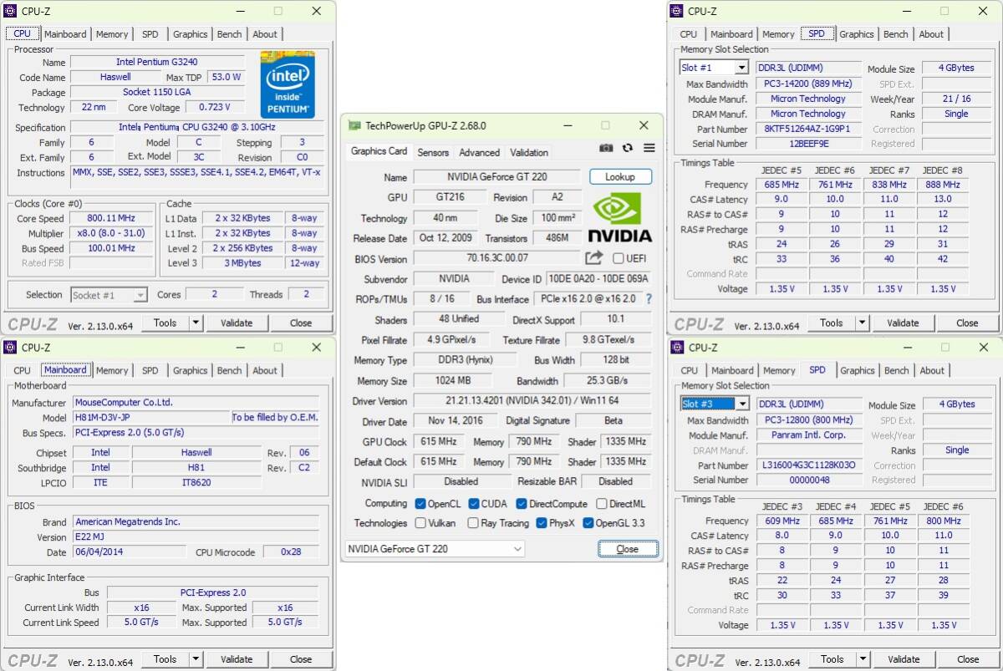Toggle the UEFI checkbox in GPU-Z
This screenshot has height=671, width=1003.
pos(618,258)
